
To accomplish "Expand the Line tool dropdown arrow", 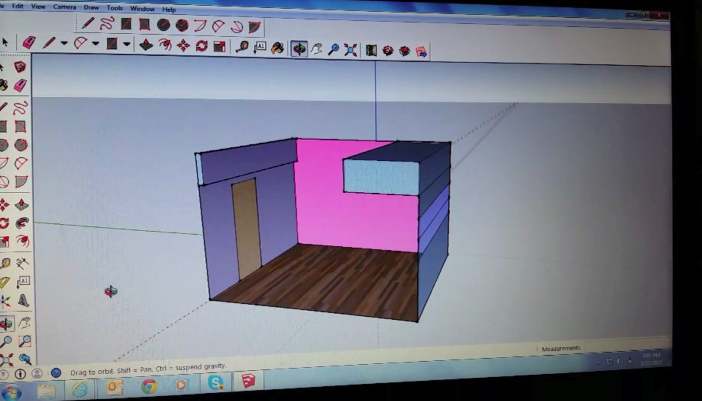I will click(x=64, y=43).
